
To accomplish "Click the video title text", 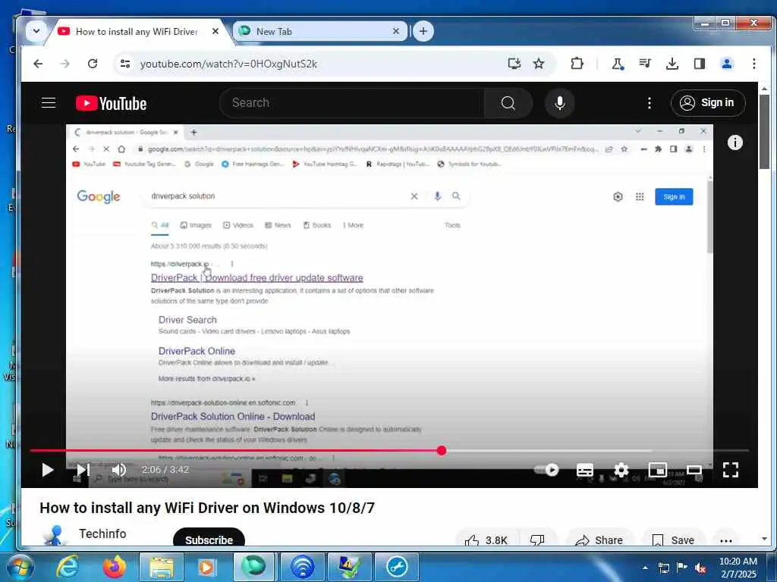I will pyautogui.click(x=207, y=508).
